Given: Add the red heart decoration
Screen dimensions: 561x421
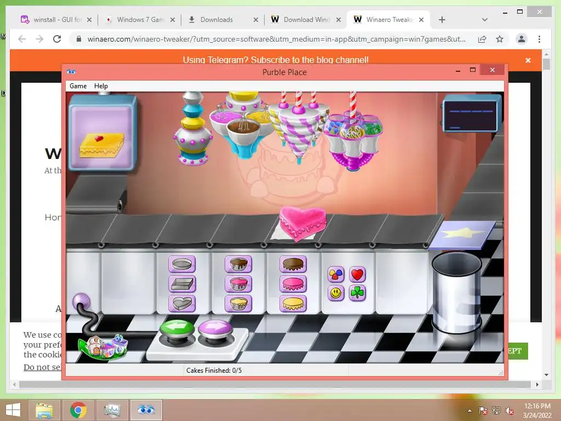Looking at the screenshot, I should pyautogui.click(x=357, y=274).
